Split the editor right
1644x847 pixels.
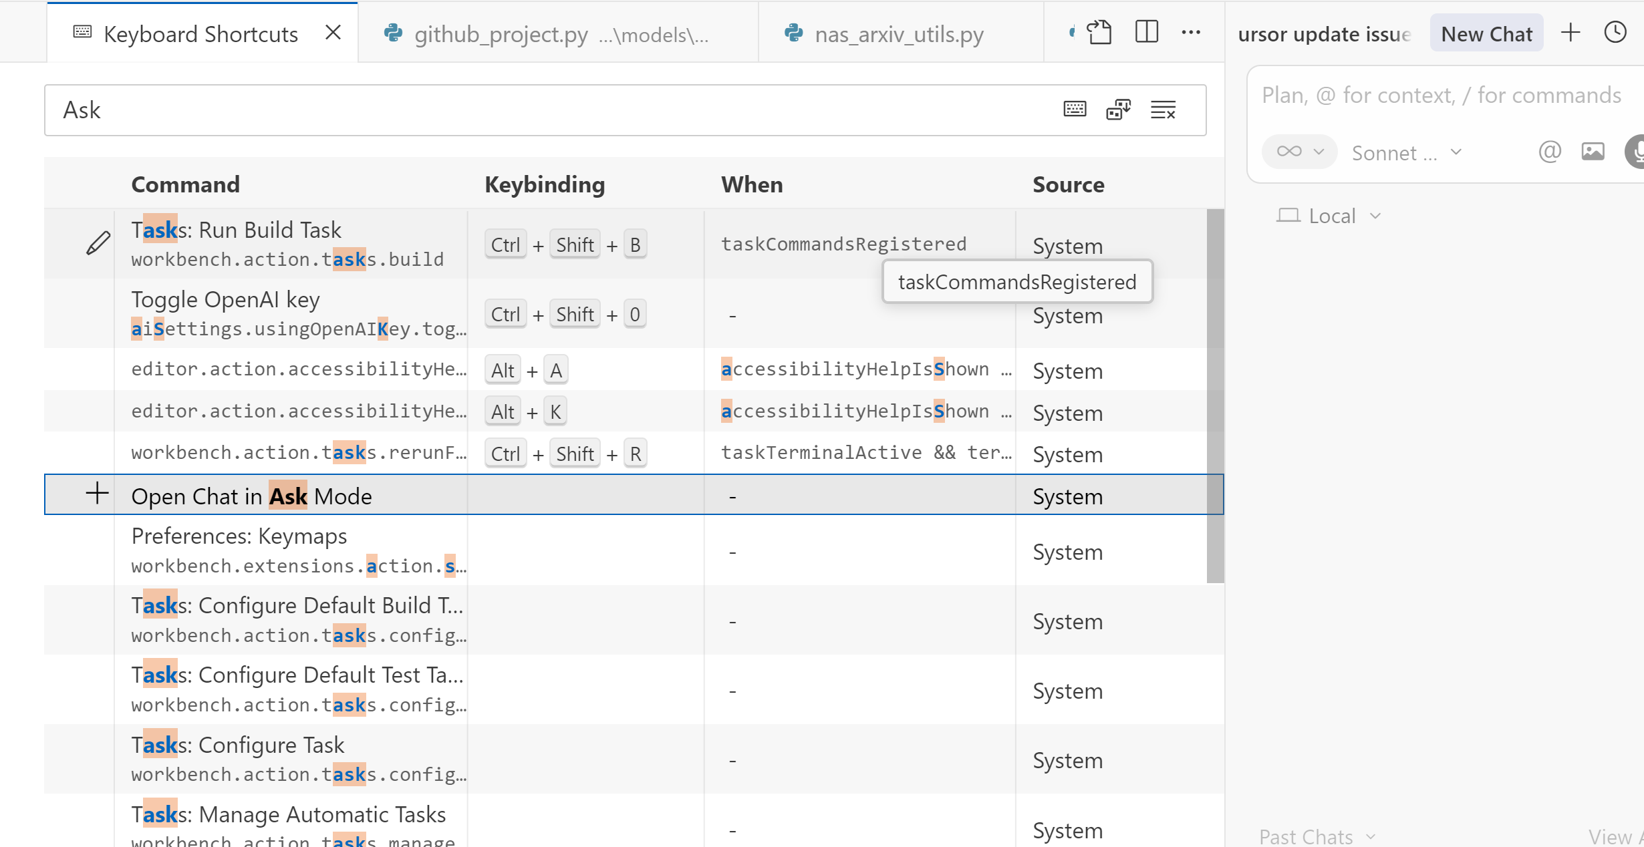click(1147, 32)
